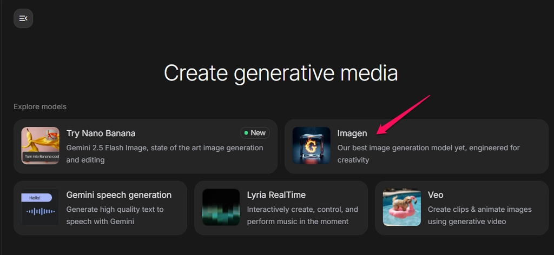Click the 'Create generative media' heading
The image size is (554, 255).
click(x=281, y=73)
